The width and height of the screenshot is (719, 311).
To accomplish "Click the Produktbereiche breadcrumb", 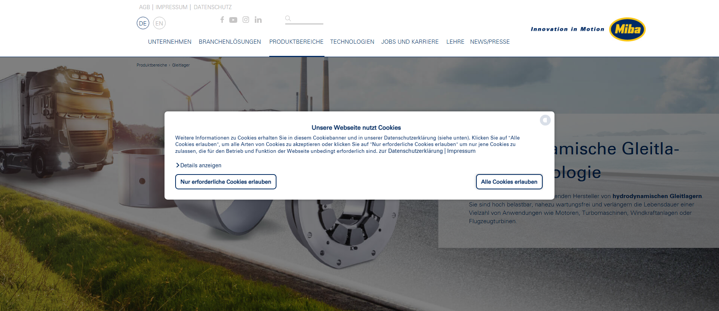I will pyautogui.click(x=152, y=65).
